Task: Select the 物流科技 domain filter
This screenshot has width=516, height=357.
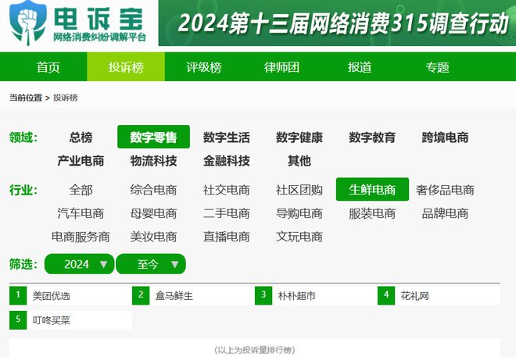Action: point(154,161)
